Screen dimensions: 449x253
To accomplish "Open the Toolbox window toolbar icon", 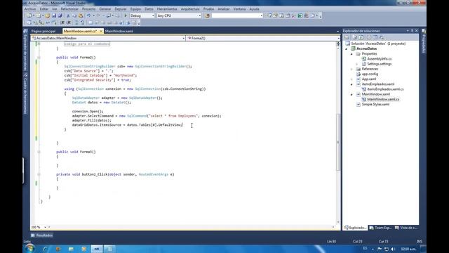I will [293, 15].
